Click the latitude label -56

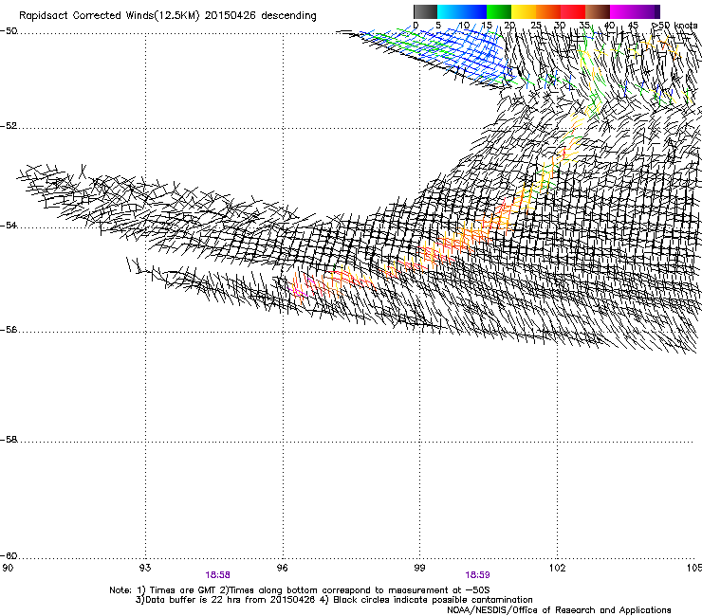(x=9, y=330)
